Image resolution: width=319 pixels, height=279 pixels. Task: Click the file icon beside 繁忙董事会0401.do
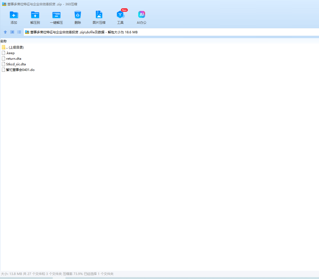(x=3, y=70)
